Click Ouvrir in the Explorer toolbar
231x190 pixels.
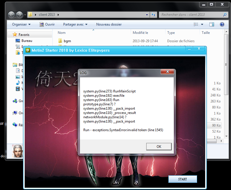point(47,24)
